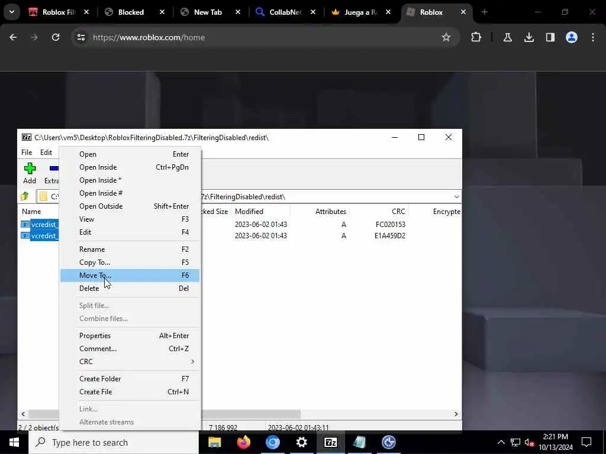
Task: Open the 7-Zip Edit menu
Action: 46,153
